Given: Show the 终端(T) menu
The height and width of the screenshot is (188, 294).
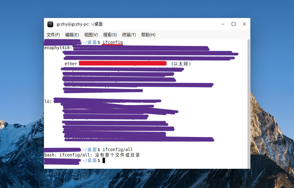Looking at the screenshot, I should click(129, 35).
